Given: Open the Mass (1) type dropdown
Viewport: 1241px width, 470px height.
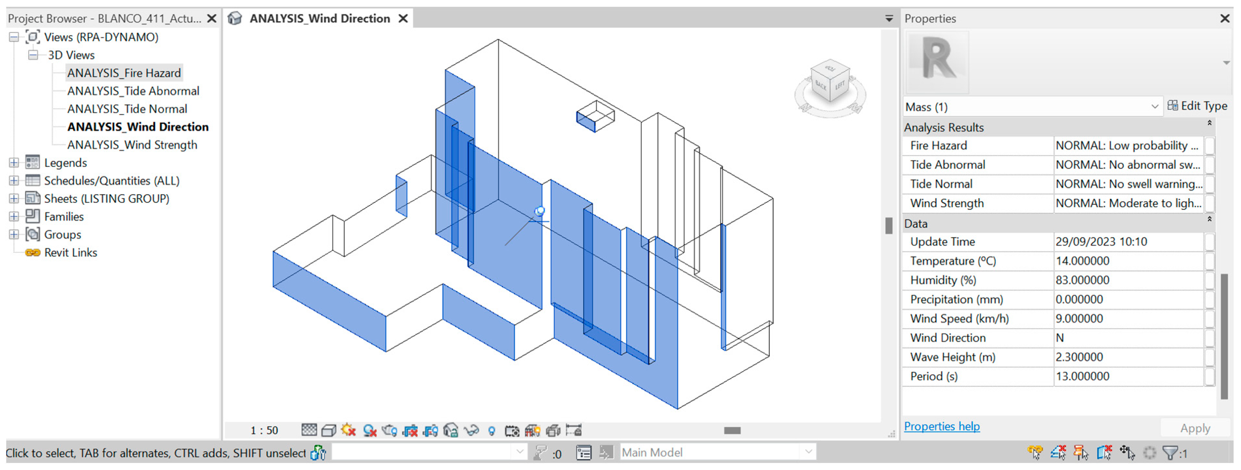Looking at the screenshot, I should (1154, 107).
